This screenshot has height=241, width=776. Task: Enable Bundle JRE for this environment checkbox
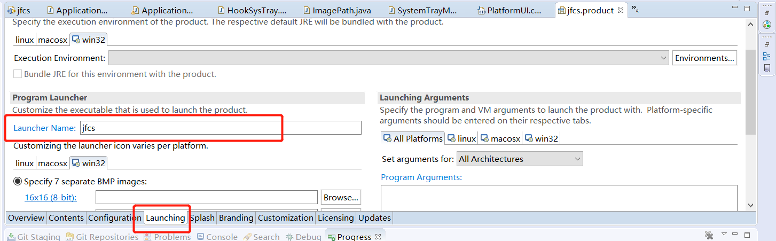point(18,74)
